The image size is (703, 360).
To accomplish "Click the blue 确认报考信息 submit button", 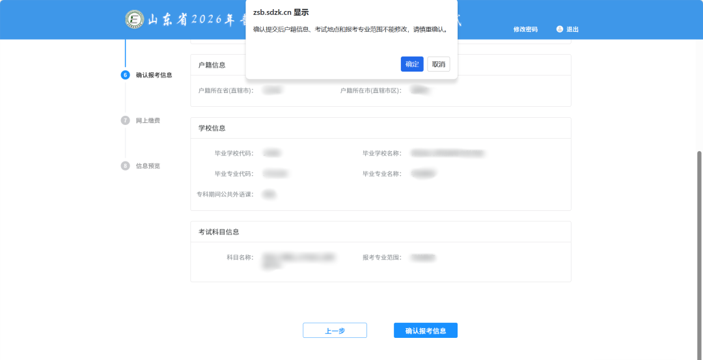I will [x=425, y=331].
